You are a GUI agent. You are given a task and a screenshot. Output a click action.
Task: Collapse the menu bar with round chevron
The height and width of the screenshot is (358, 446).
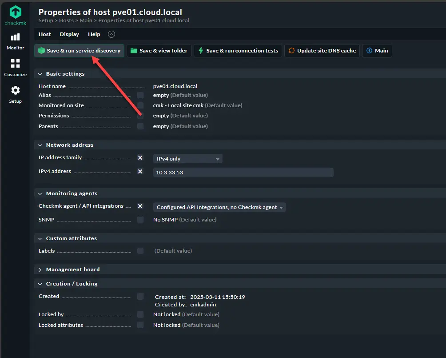coord(111,34)
